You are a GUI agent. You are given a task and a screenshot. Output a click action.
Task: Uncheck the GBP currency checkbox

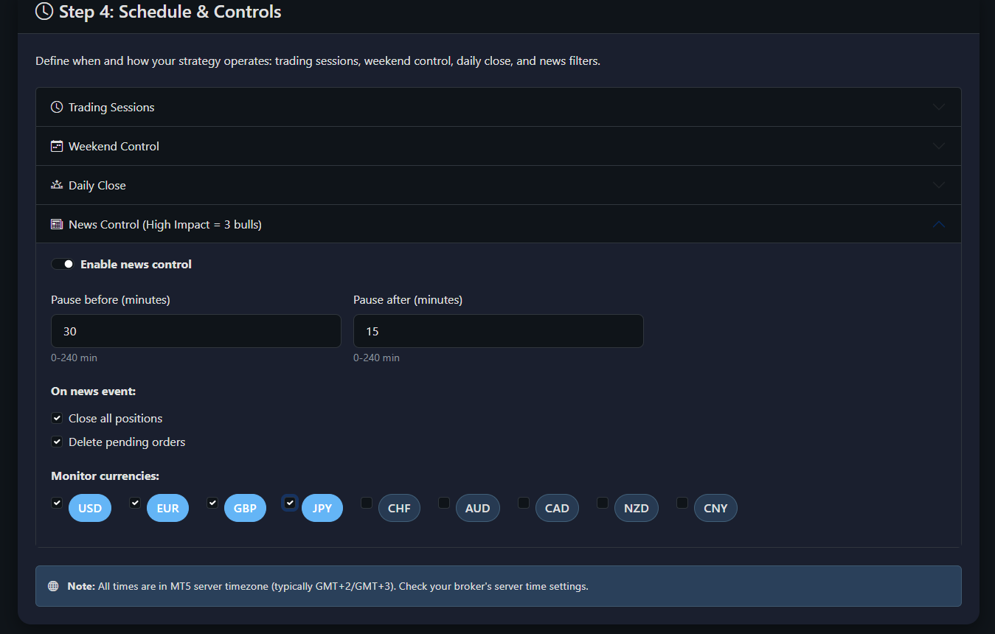pos(212,503)
